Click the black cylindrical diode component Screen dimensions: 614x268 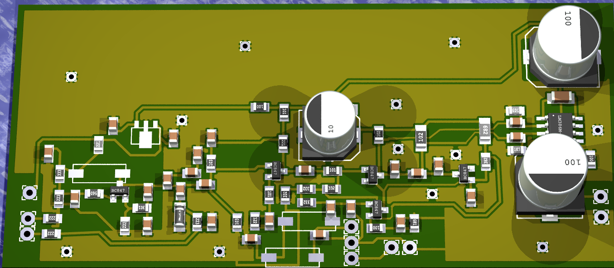coord(180,217)
